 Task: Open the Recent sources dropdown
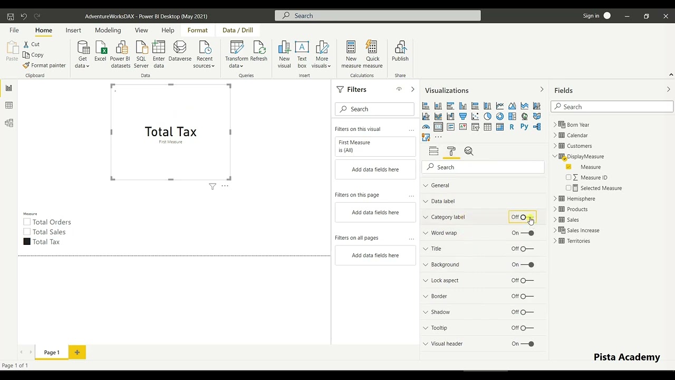pyautogui.click(x=204, y=54)
